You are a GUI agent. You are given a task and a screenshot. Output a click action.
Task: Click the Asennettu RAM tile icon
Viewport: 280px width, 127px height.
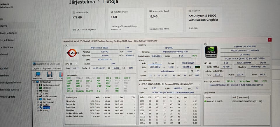[150, 11]
